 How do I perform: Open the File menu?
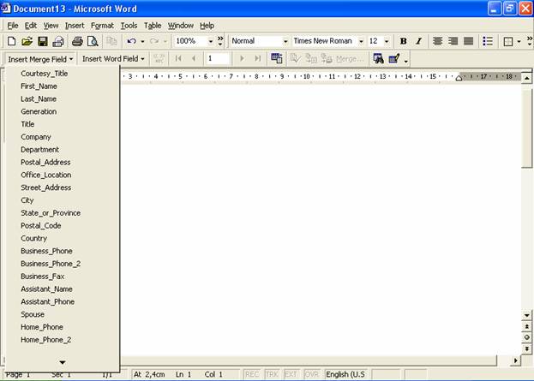point(13,26)
